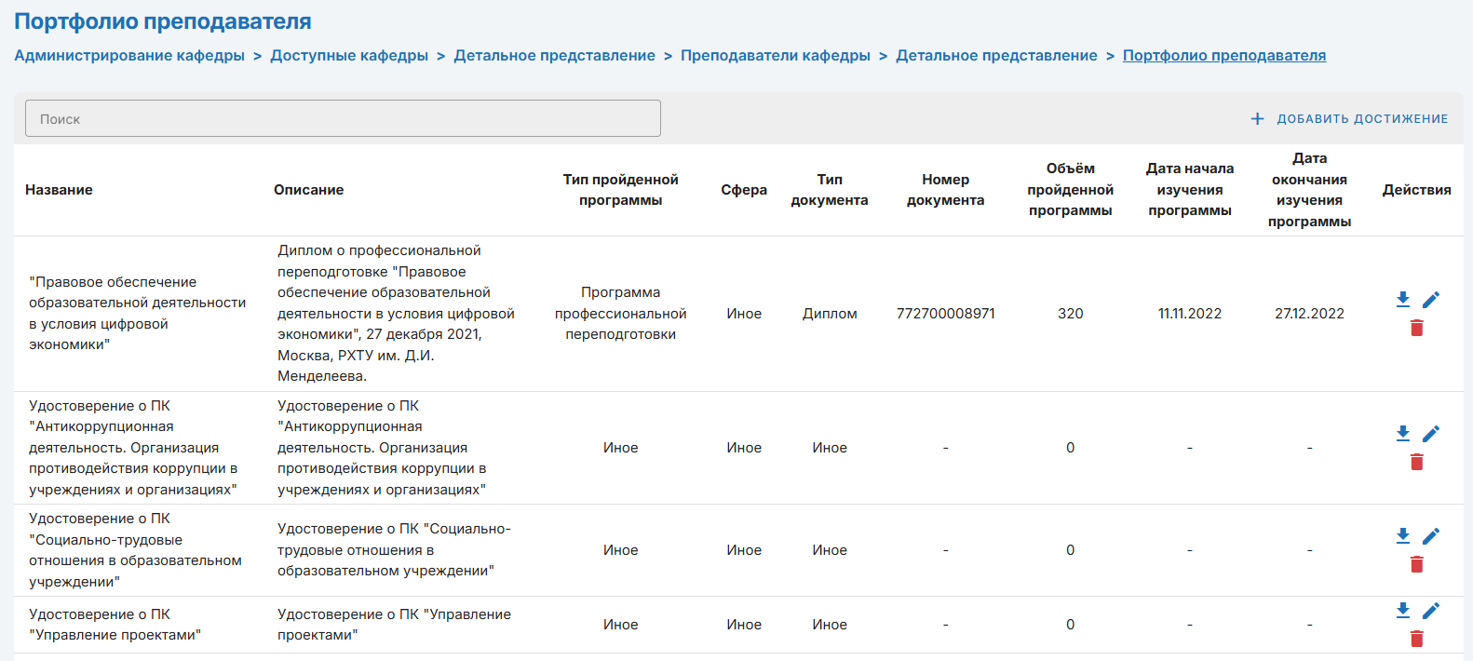
Task: Sort by the Название column header
Action: pos(59,190)
